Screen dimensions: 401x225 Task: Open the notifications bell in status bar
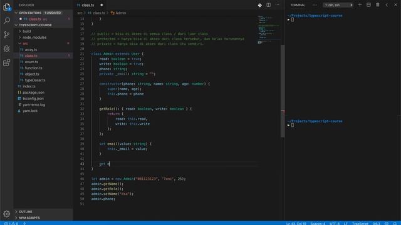pyautogui.click(x=395, y=223)
